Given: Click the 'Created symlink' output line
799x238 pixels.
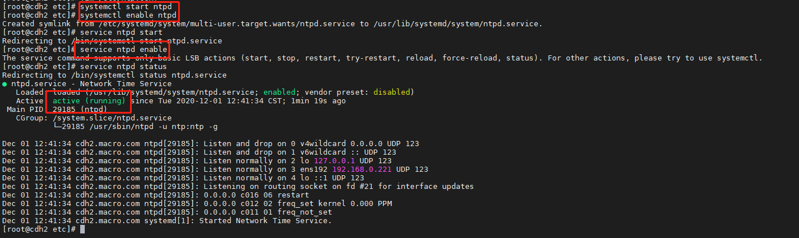Looking at the screenshot, I should pos(272,23).
